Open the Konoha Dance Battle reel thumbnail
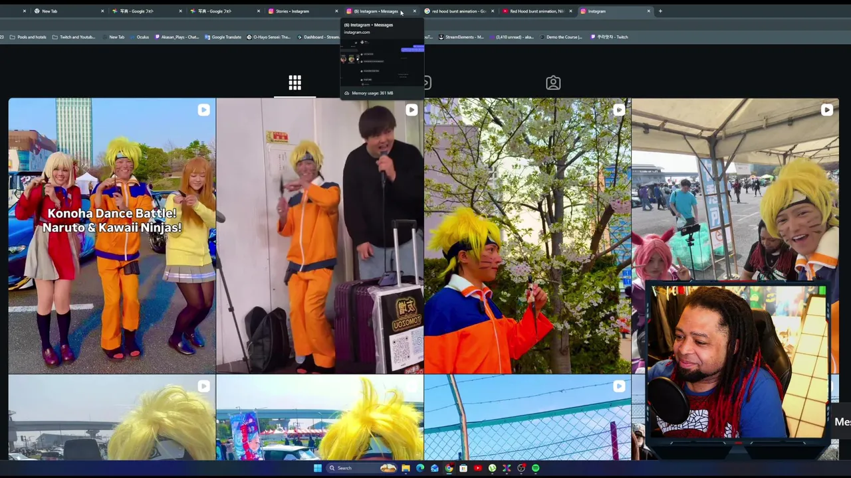The width and height of the screenshot is (851, 478). click(112, 236)
